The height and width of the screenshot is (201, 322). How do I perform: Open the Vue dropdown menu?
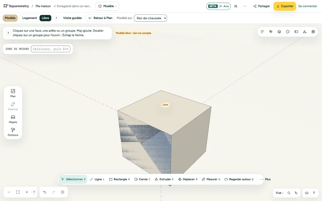coord(280,193)
